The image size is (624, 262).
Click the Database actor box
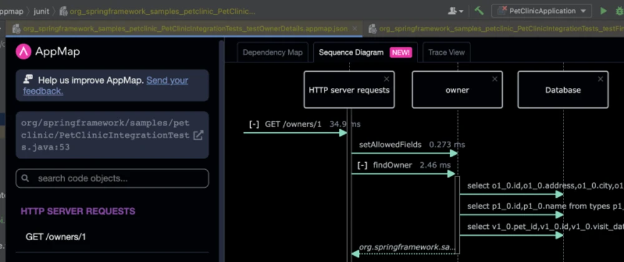(x=563, y=90)
